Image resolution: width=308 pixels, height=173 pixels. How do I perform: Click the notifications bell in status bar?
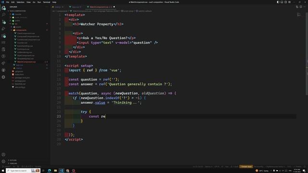(305, 167)
